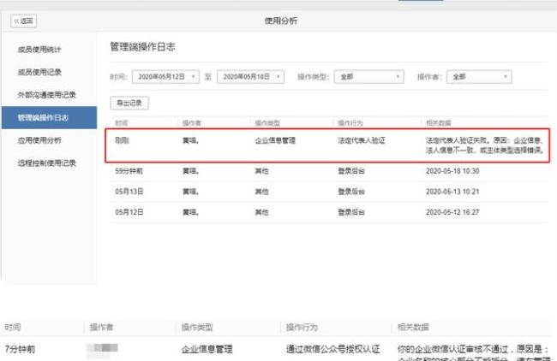Click 企业信息管理 in the bottom table
Screen dimensions: 557x361
pyautogui.click(x=207, y=349)
